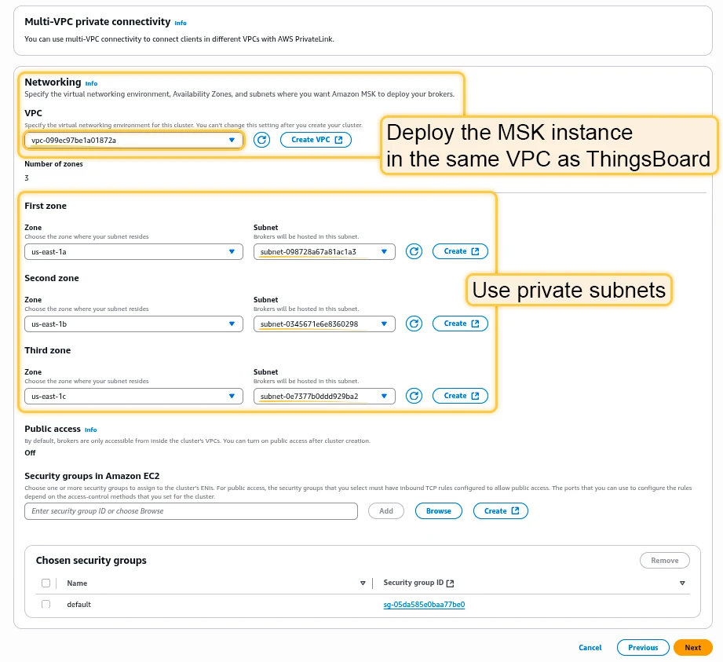Check the default security group row

pos(46,604)
